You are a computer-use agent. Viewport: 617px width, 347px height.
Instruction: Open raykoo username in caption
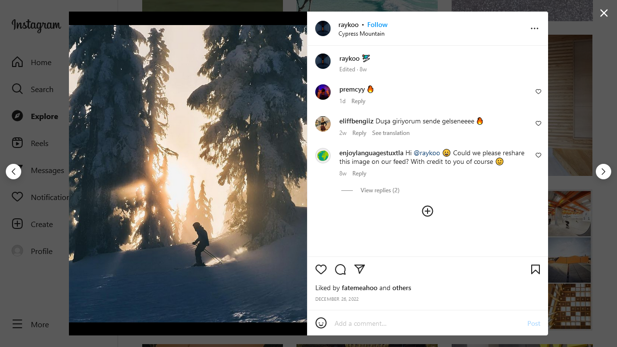[x=349, y=58]
